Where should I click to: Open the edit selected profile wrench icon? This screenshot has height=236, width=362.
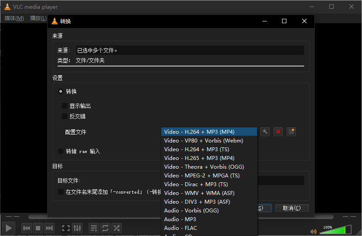pos(265,132)
